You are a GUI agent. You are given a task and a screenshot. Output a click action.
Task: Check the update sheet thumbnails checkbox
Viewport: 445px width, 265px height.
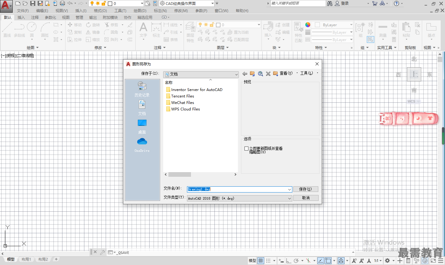pyautogui.click(x=246, y=148)
